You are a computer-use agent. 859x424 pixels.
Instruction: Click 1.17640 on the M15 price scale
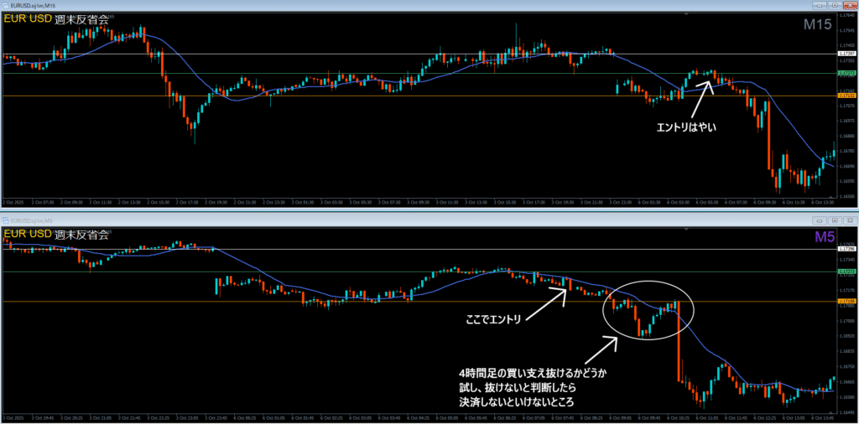coord(847,15)
